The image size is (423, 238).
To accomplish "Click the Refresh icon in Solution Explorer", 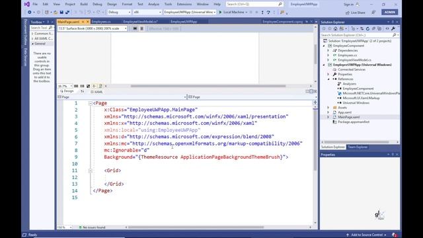I will pyautogui.click(x=367, y=28).
